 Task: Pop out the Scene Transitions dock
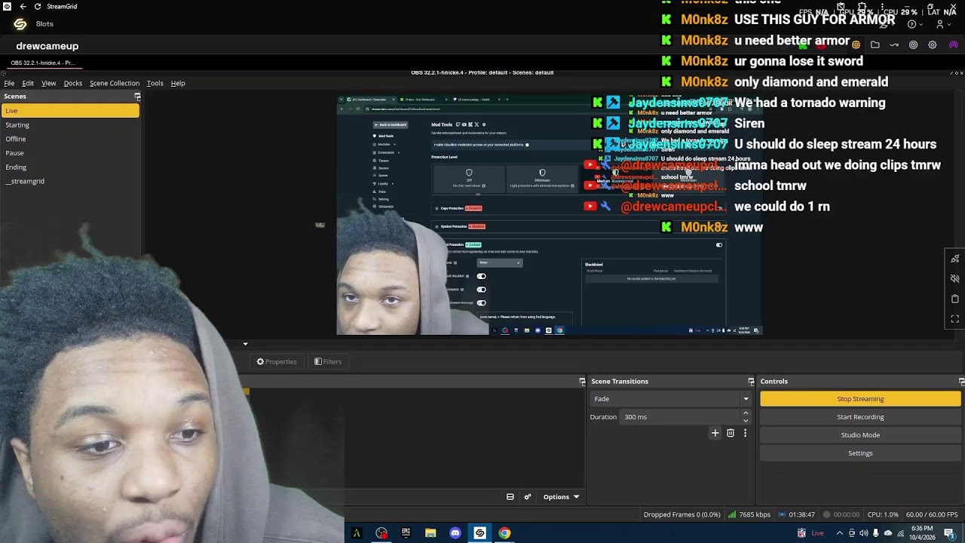click(751, 382)
